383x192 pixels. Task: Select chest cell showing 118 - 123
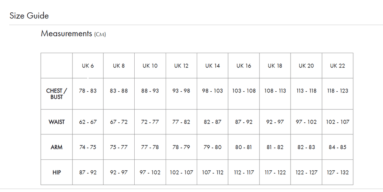click(337, 91)
